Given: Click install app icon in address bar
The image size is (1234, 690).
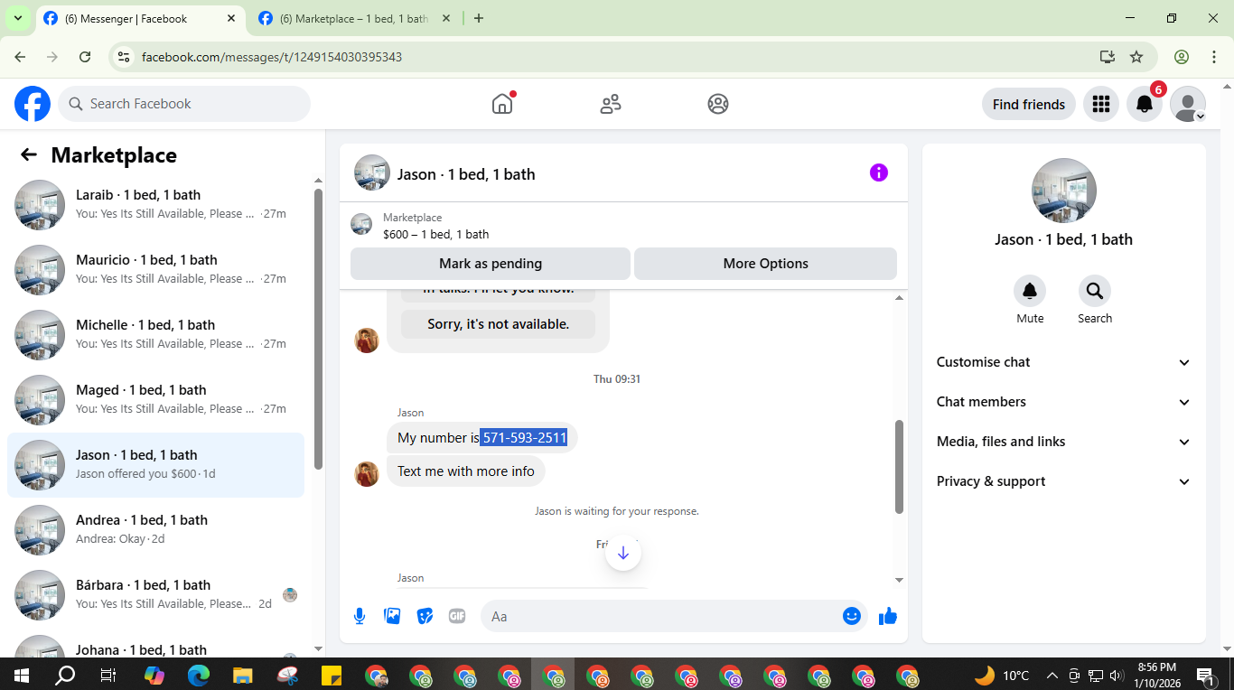Looking at the screenshot, I should tap(1108, 57).
